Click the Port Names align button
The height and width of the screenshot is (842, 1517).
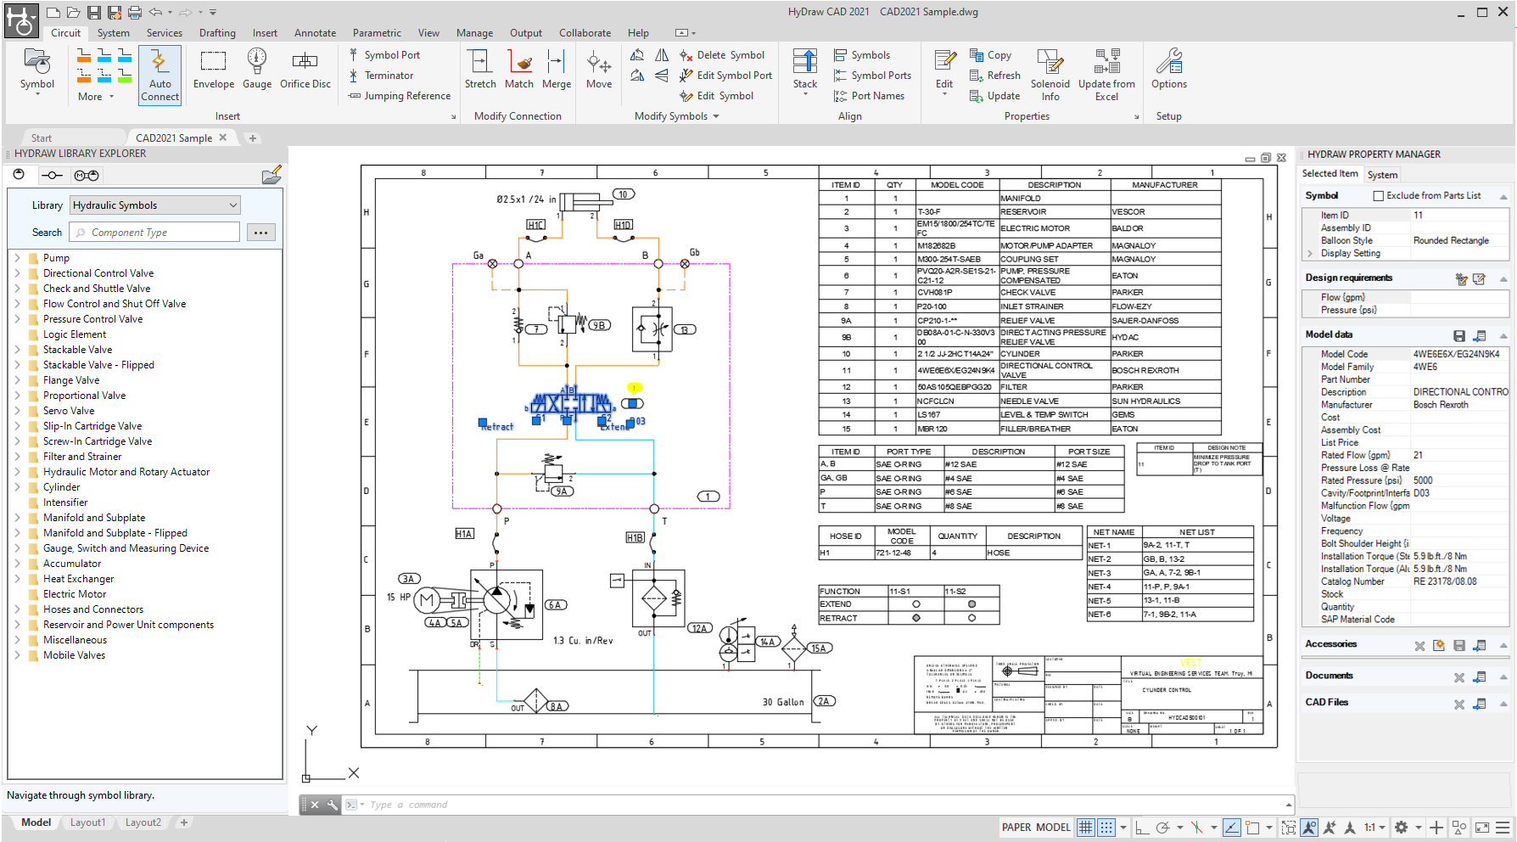point(869,96)
